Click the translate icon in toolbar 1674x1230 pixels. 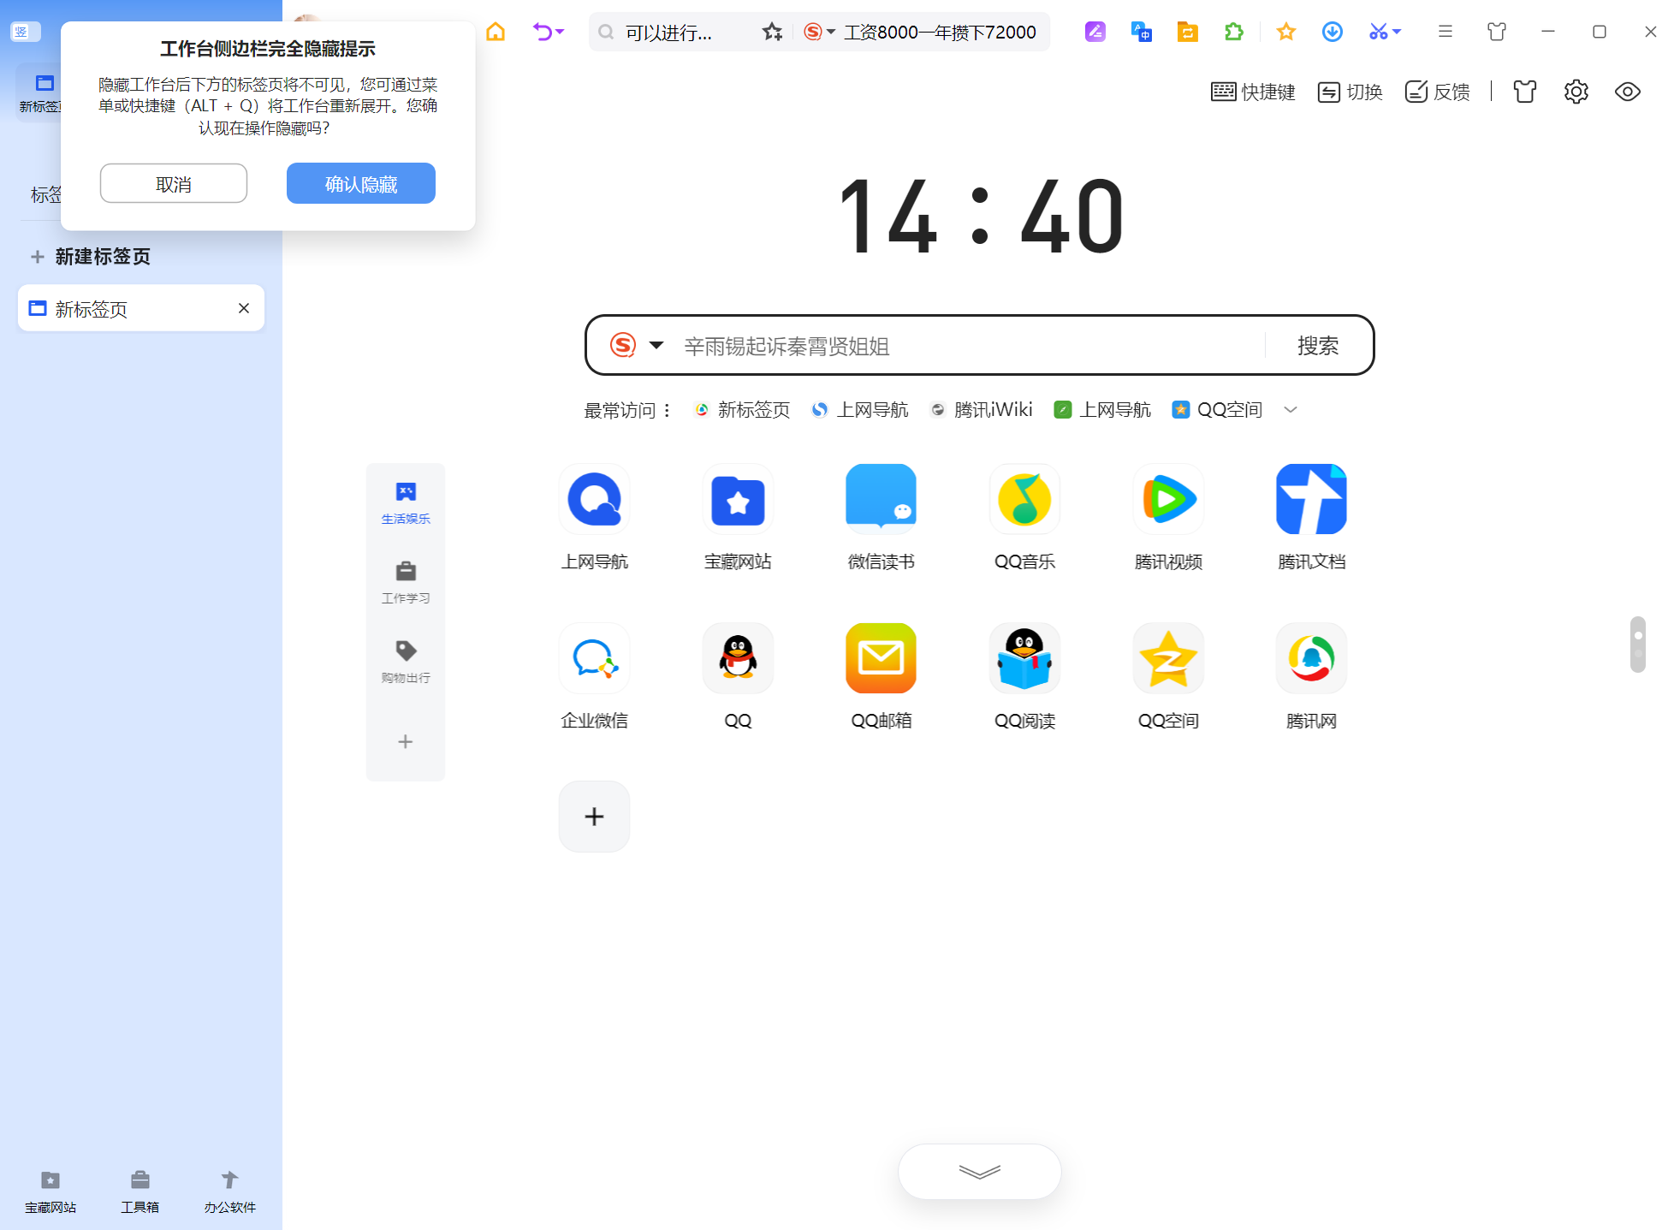click(1141, 32)
